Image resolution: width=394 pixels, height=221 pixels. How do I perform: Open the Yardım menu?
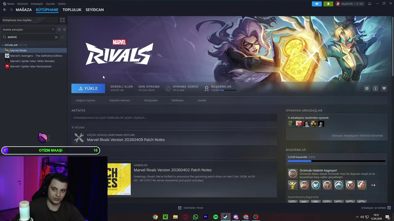point(62,4)
